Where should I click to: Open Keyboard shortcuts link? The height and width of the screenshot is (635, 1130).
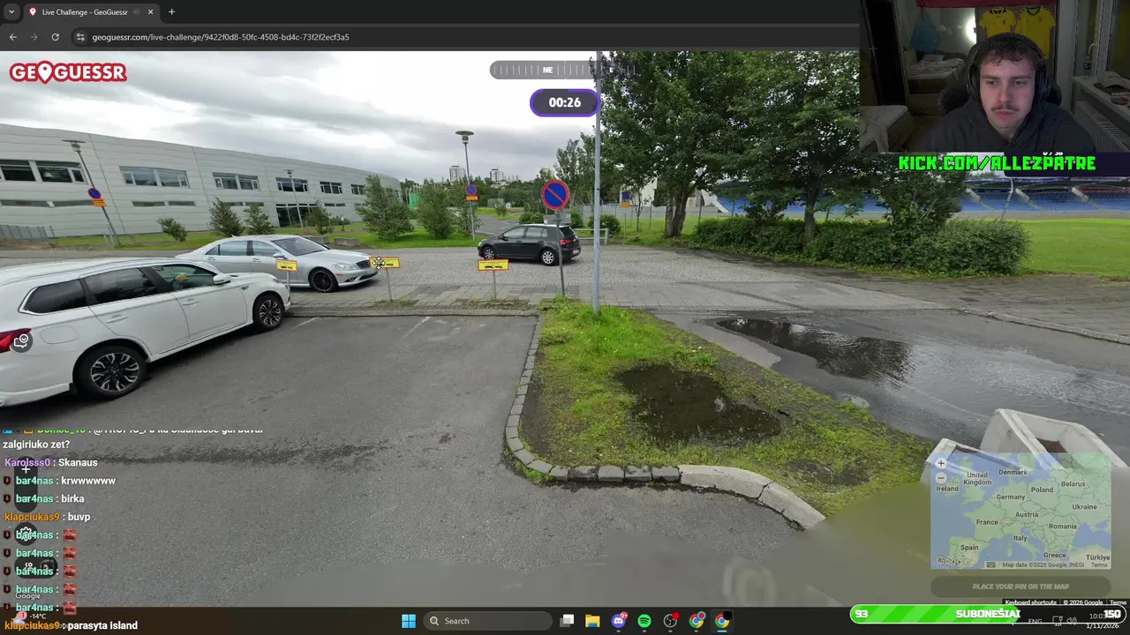(1031, 602)
